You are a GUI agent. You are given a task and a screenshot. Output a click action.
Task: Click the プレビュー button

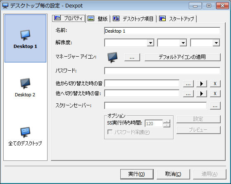point(198,130)
